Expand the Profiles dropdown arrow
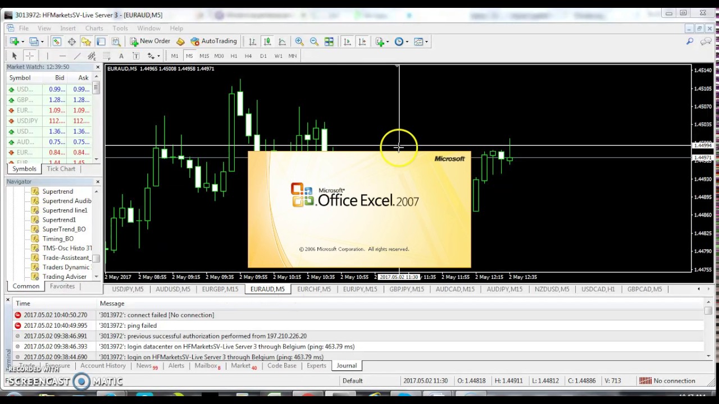This screenshot has width=719, height=404. pos(42,42)
